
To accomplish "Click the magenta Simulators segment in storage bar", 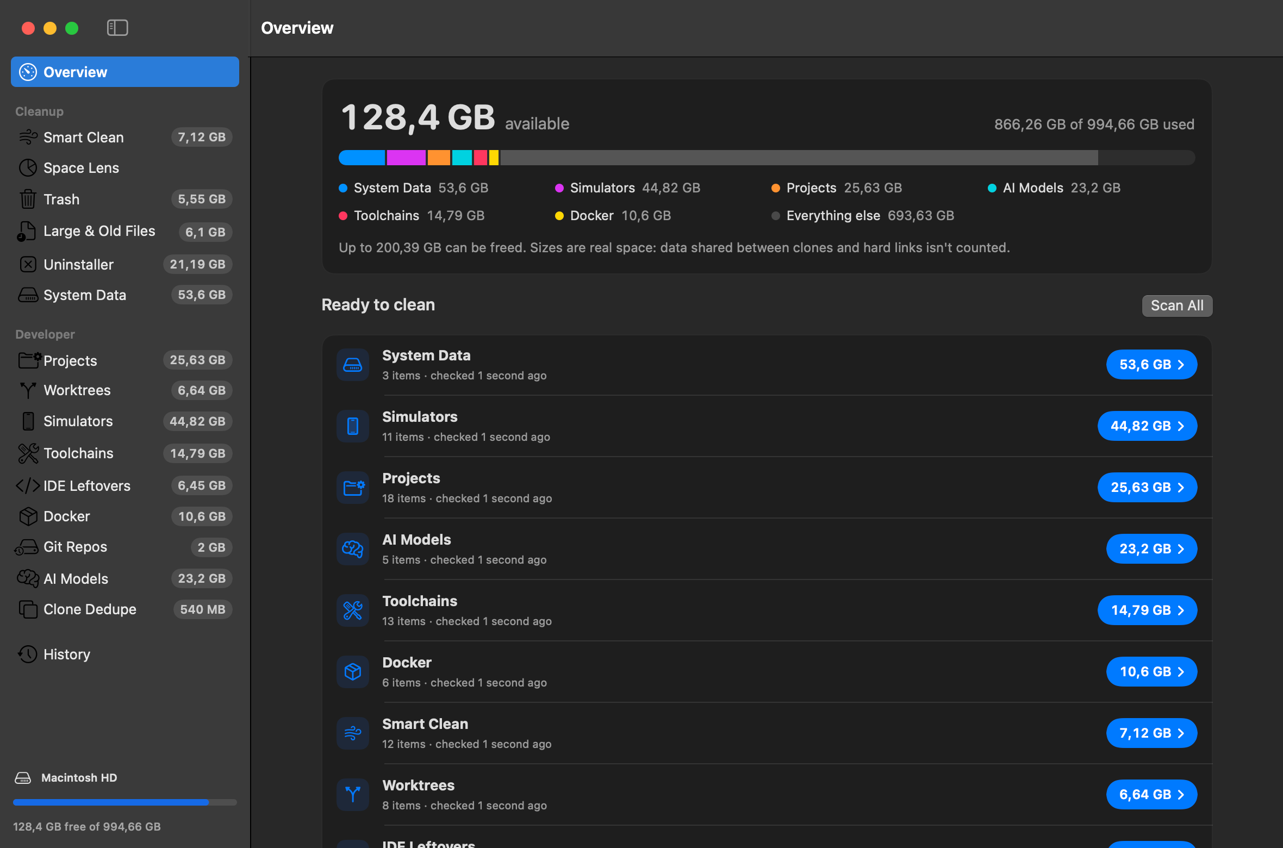I will 406,158.
